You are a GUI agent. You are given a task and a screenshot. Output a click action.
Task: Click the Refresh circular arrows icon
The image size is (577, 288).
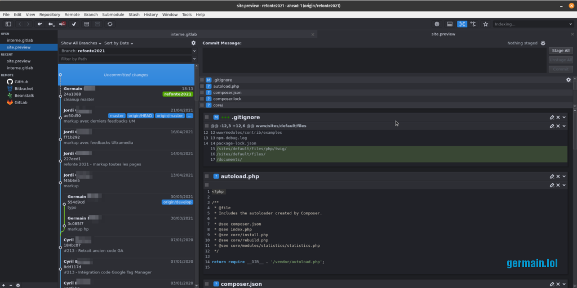[110, 24]
